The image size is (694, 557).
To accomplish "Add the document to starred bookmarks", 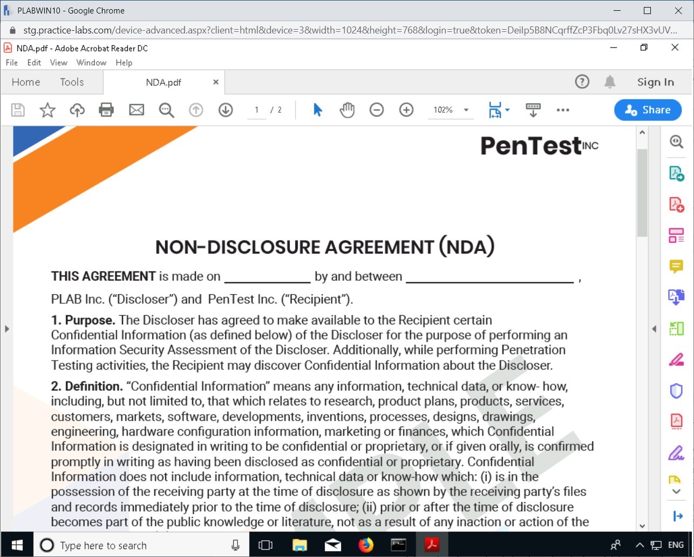I will [x=47, y=110].
